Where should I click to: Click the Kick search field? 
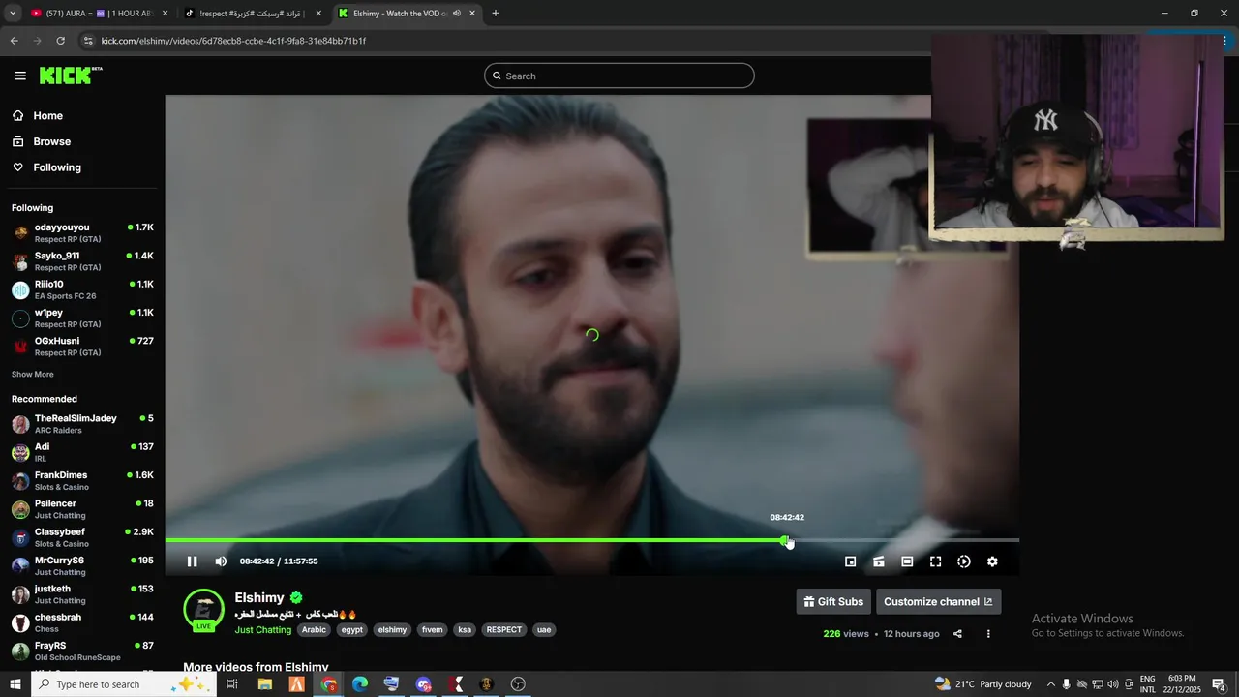point(619,76)
